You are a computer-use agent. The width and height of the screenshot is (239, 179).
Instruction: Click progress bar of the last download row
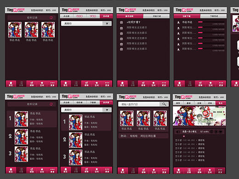point(211,49)
